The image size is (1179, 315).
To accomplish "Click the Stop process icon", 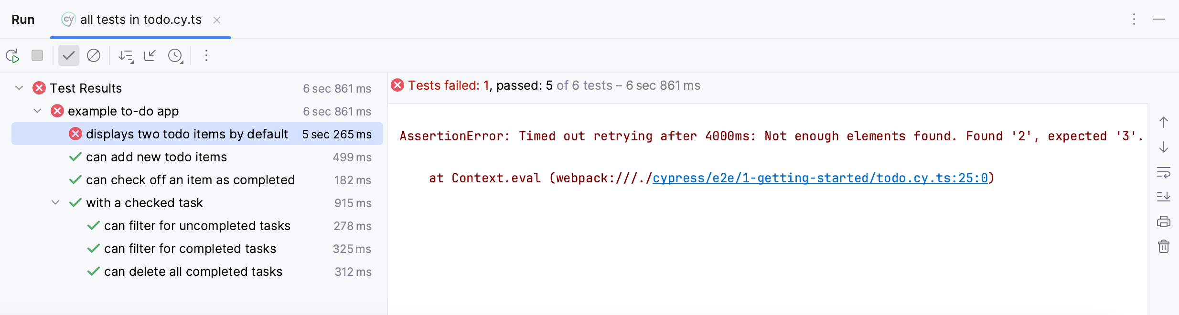I will click(37, 55).
